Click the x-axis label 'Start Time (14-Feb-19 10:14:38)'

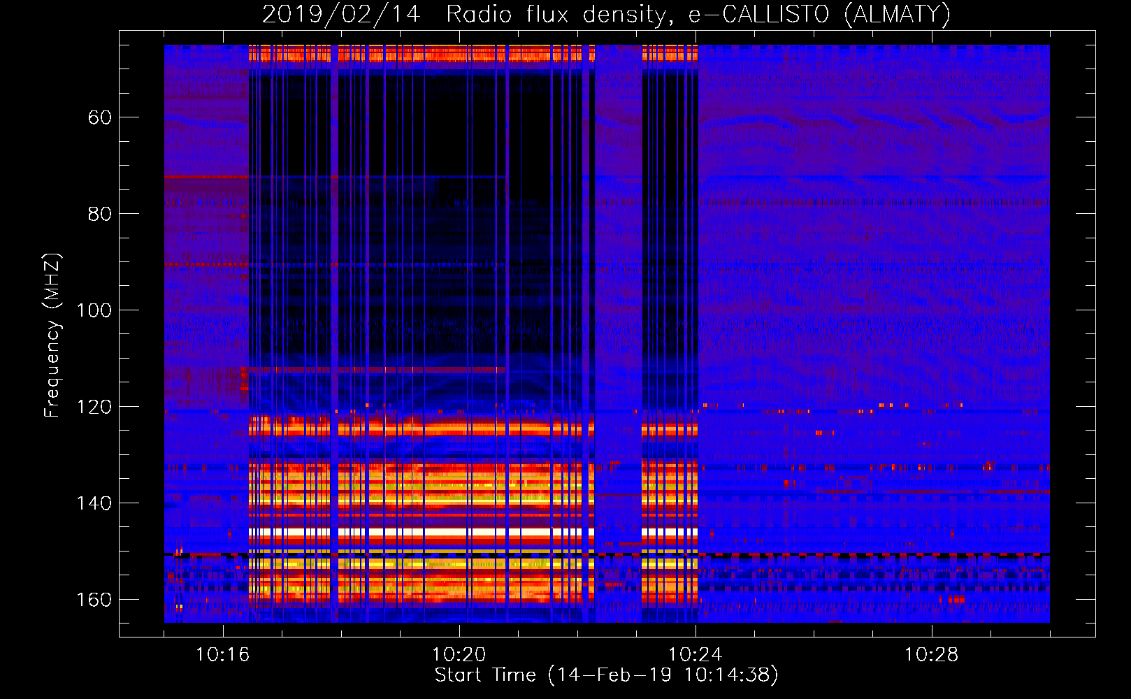(606, 675)
